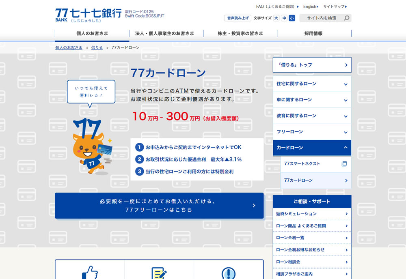Click the 借りる breadcrumb link
This screenshot has width=406, height=279.
[x=96, y=47]
